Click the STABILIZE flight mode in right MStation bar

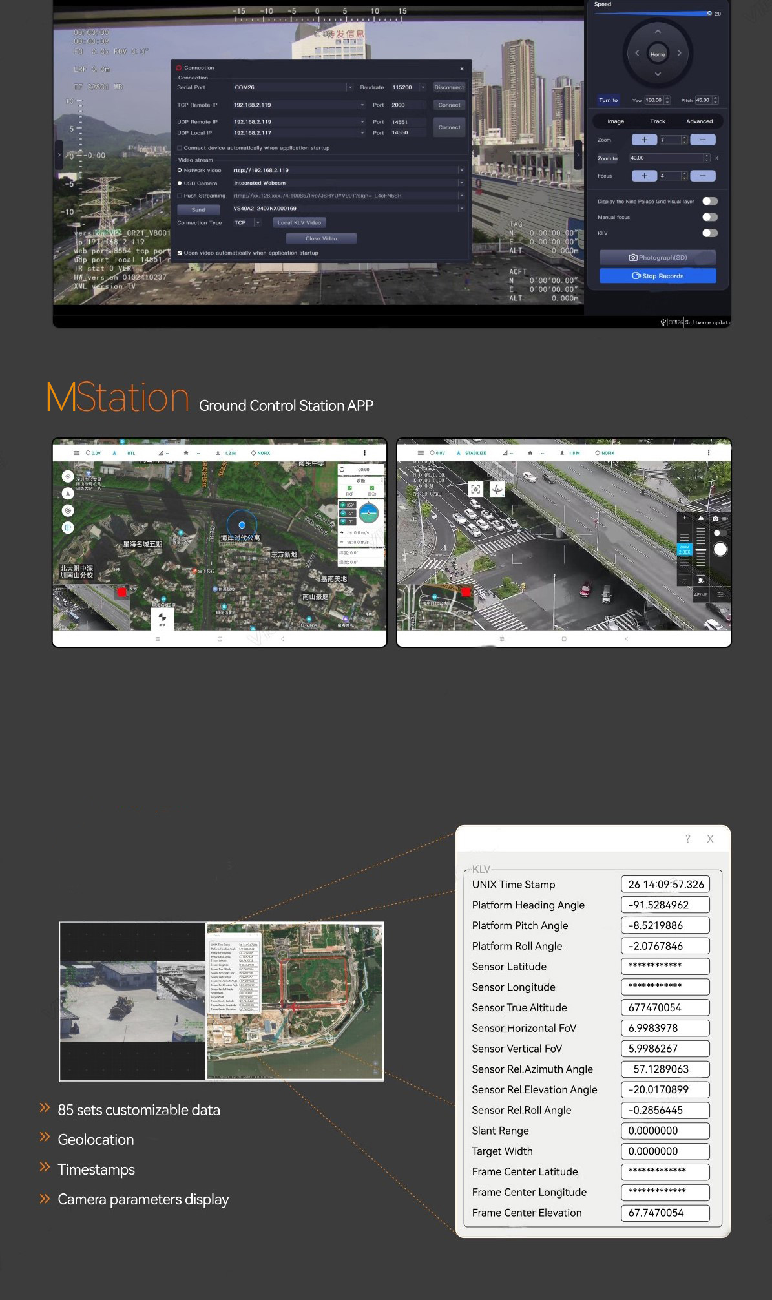[475, 453]
